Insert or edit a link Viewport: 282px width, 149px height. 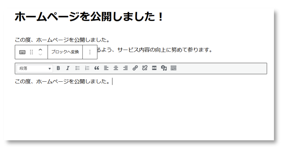[135, 68]
